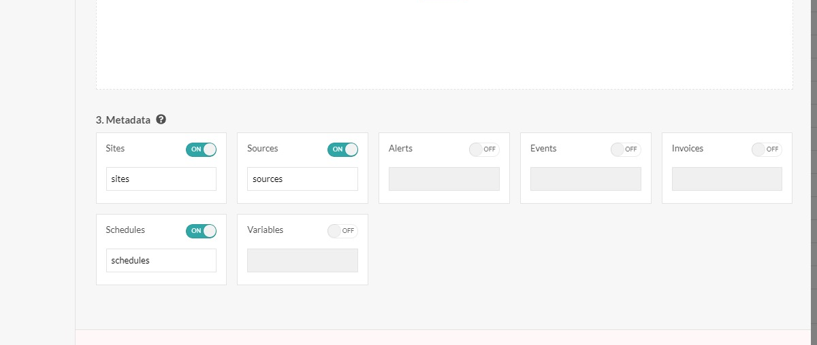Image resolution: width=817 pixels, height=345 pixels.
Task: Turn off the Sites toggle
Action: tap(201, 149)
